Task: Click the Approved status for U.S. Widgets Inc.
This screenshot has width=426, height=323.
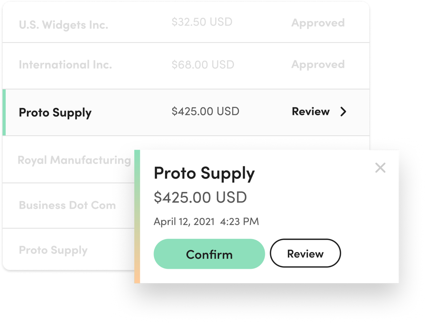Action: point(318,23)
